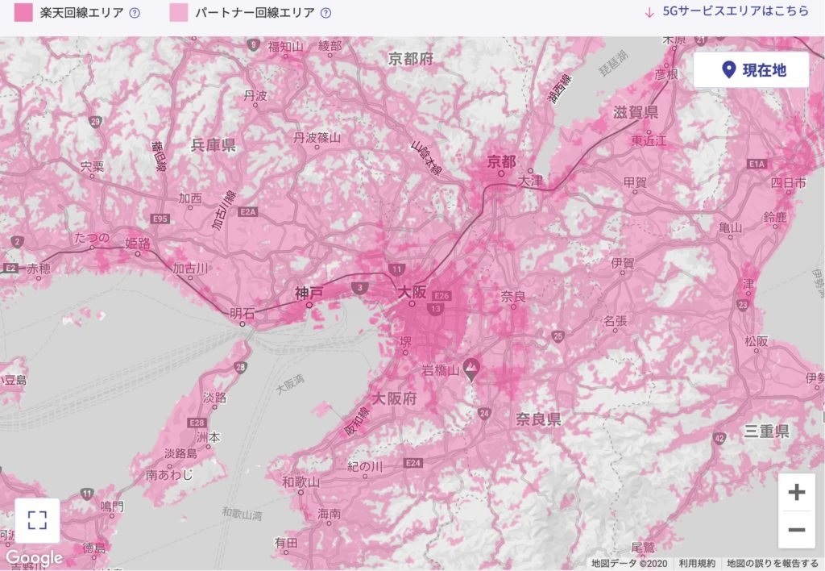This screenshot has width=825, height=571.
Task: Click the route 25 road shield
Action: click(558, 336)
